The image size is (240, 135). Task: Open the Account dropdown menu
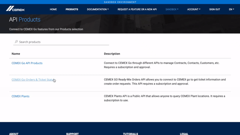point(193,9)
